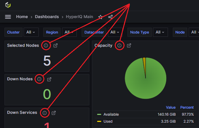Click the 3.25 GiB Used value

168,121
